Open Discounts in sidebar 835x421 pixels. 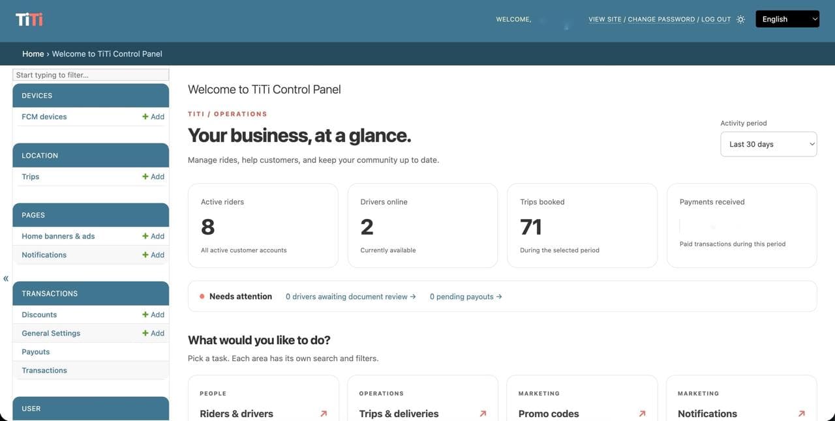[39, 315]
